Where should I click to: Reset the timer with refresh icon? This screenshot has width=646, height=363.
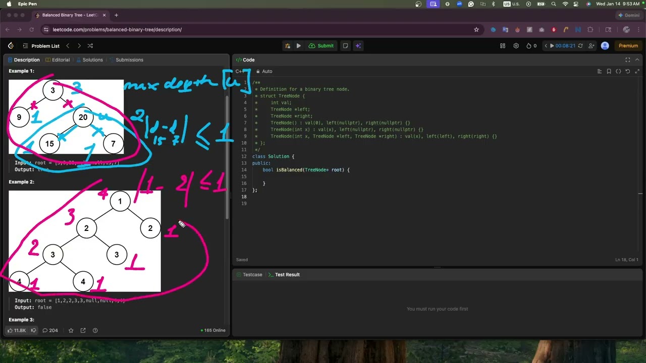pyautogui.click(x=580, y=46)
